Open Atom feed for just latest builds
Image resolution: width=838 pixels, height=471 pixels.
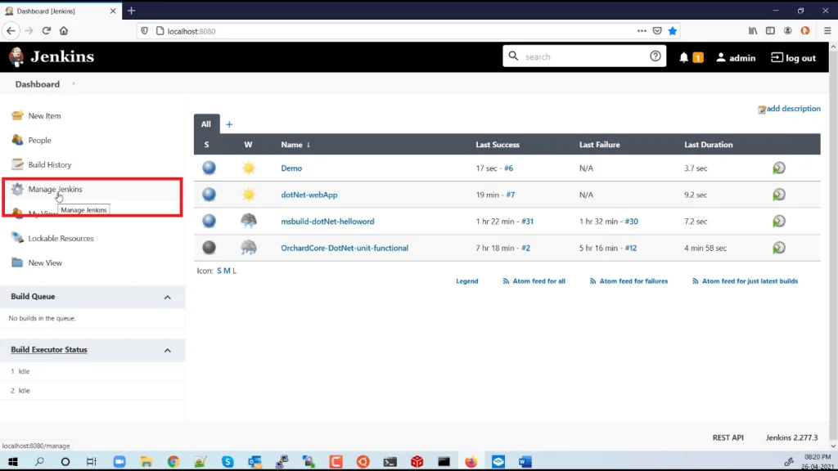[x=745, y=281]
